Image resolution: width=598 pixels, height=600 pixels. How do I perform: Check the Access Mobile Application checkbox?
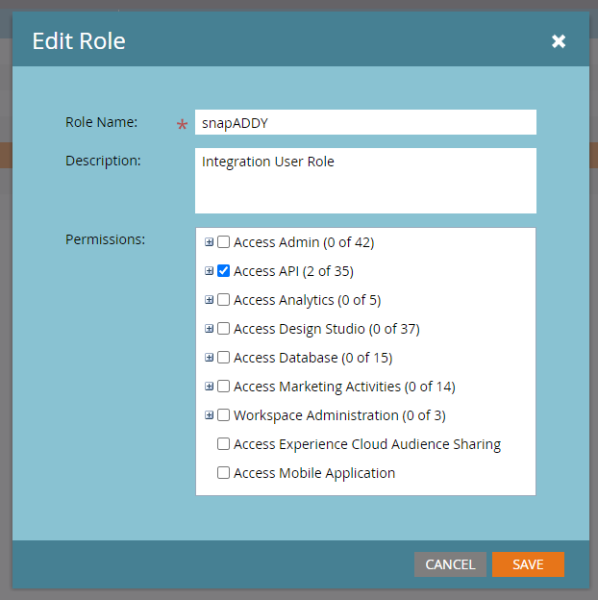pos(223,472)
